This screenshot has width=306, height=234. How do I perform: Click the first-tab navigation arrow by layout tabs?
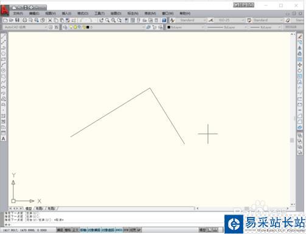pyautogui.click(x=11, y=208)
